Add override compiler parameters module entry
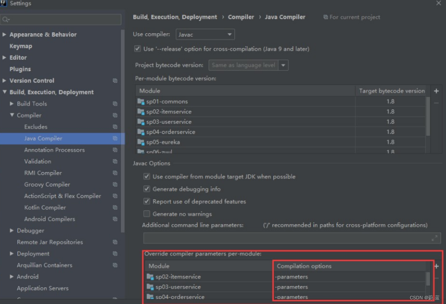446x304 pixels. click(436, 266)
